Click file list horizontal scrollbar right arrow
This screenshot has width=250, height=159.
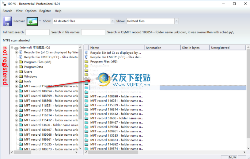click(x=244, y=152)
